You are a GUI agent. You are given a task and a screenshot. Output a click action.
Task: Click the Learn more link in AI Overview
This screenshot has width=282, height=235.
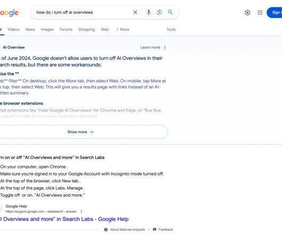[x=150, y=47]
